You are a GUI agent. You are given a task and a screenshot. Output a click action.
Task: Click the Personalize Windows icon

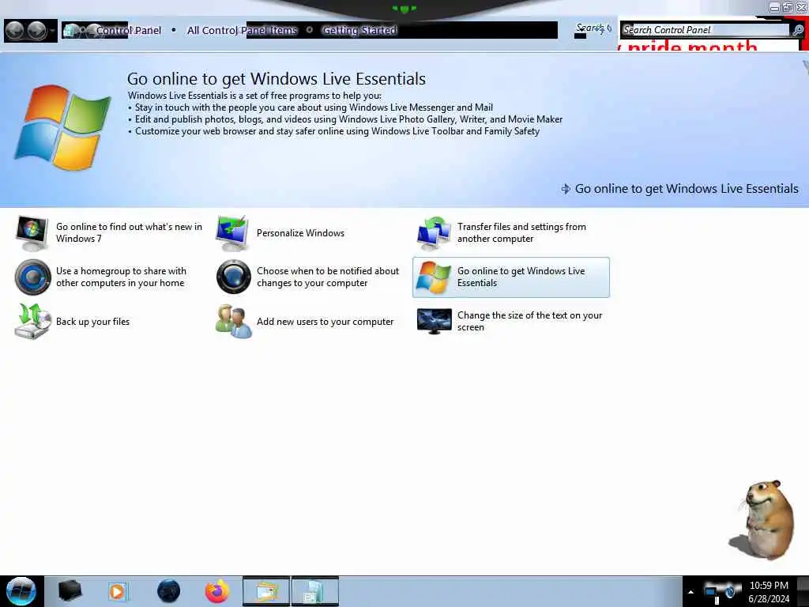point(233,233)
